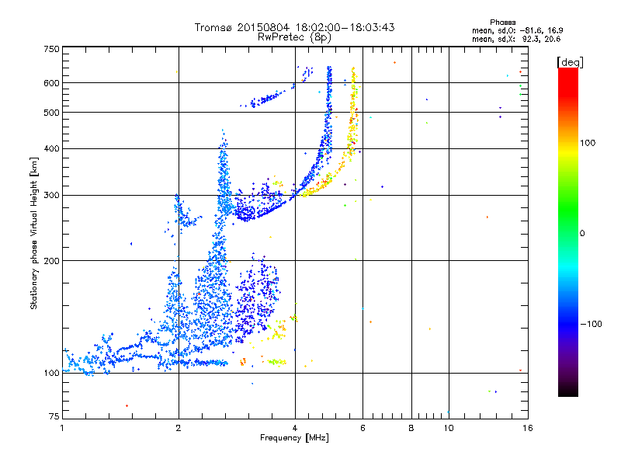This screenshot has width=621, height=466.
Task: Click the '75' y-axis tick label
Action: point(54,416)
